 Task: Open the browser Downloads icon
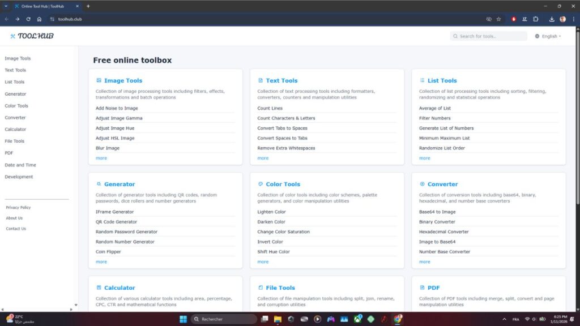551,19
